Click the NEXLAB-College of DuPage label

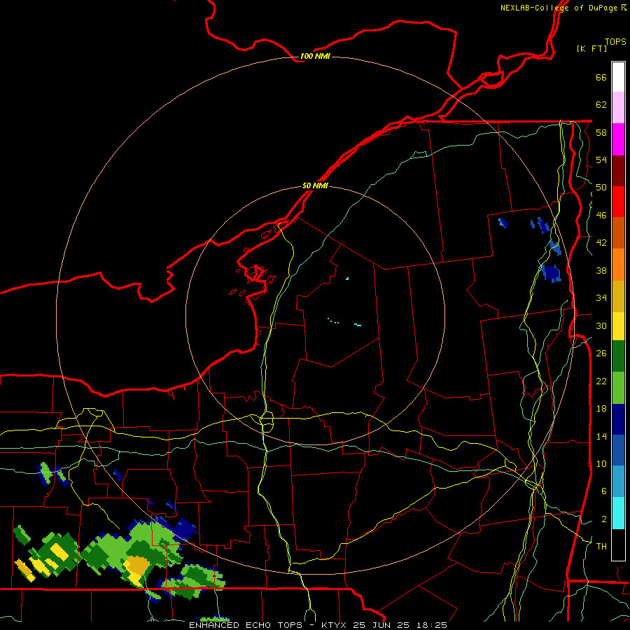tap(559, 8)
